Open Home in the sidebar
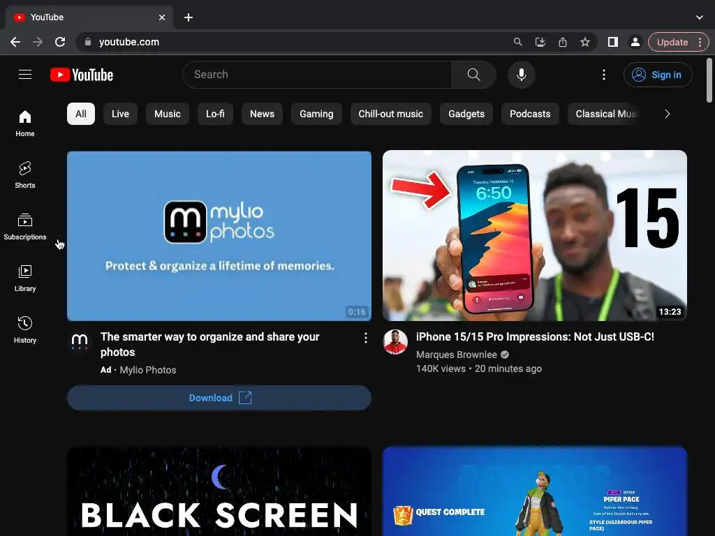 [x=25, y=123]
